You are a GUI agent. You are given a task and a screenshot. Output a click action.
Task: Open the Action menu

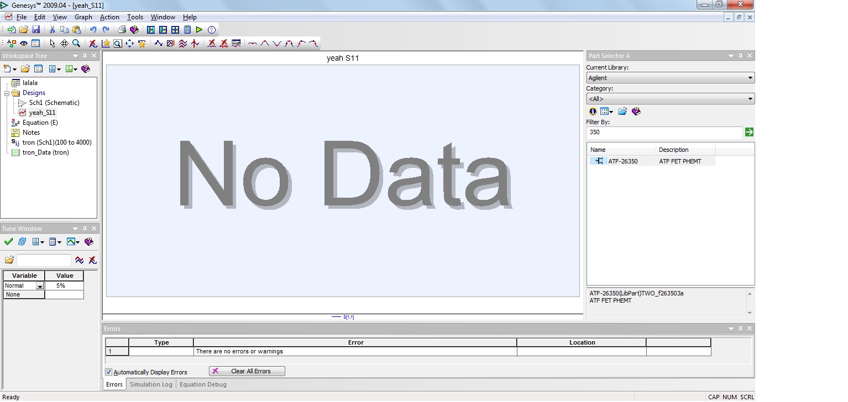pos(109,17)
